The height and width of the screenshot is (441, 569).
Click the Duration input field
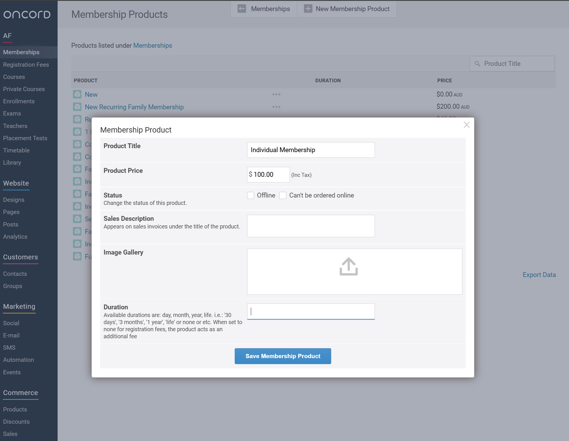pyautogui.click(x=311, y=312)
